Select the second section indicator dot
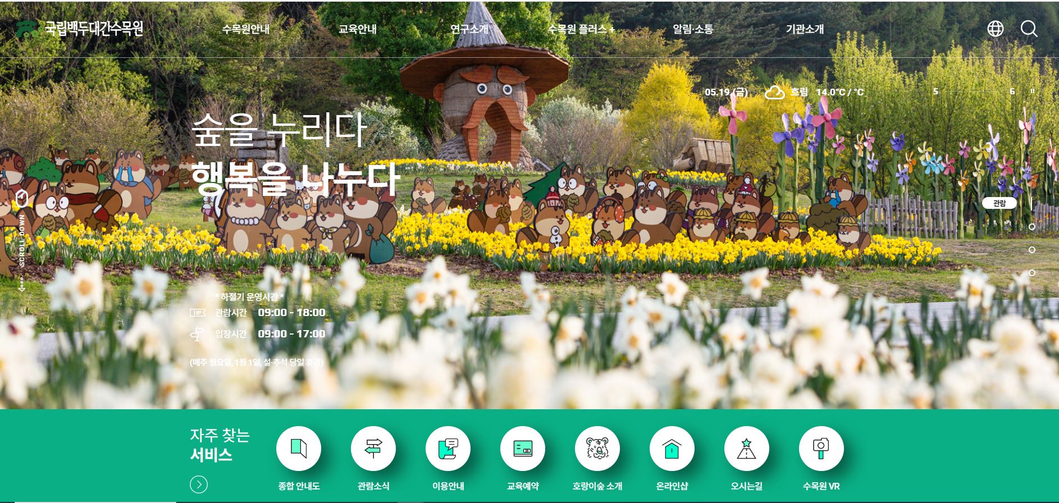 coord(1032,227)
